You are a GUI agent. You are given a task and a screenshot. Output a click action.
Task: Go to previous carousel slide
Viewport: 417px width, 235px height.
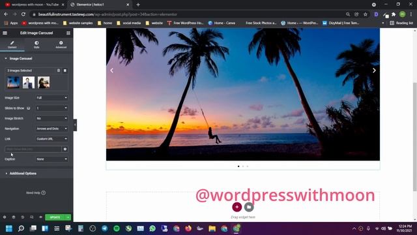click(112, 70)
